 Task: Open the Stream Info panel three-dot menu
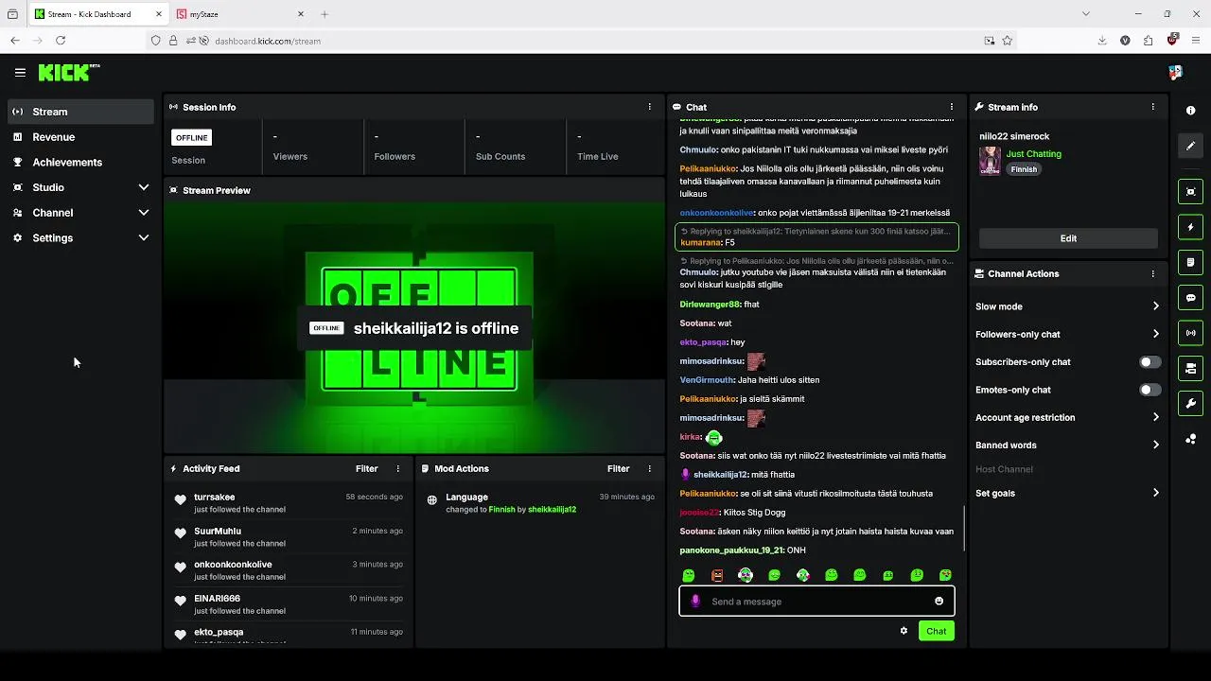tap(1152, 107)
